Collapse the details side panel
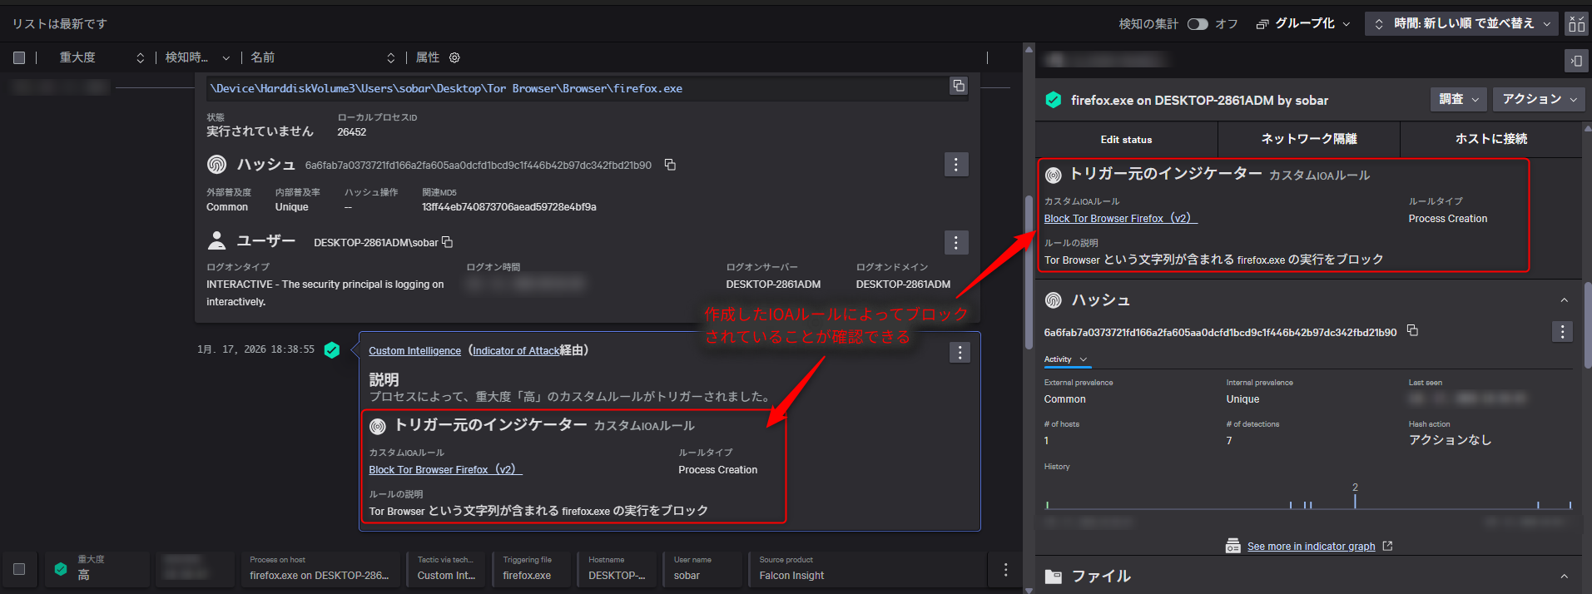Image resolution: width=1592 pixels, height=594 pixels. point(1575,61)
